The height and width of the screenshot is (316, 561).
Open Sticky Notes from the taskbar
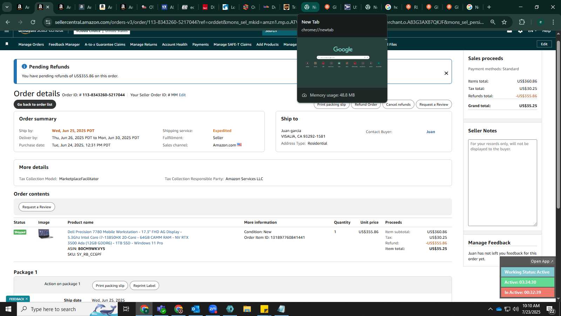tap(264, 309)
